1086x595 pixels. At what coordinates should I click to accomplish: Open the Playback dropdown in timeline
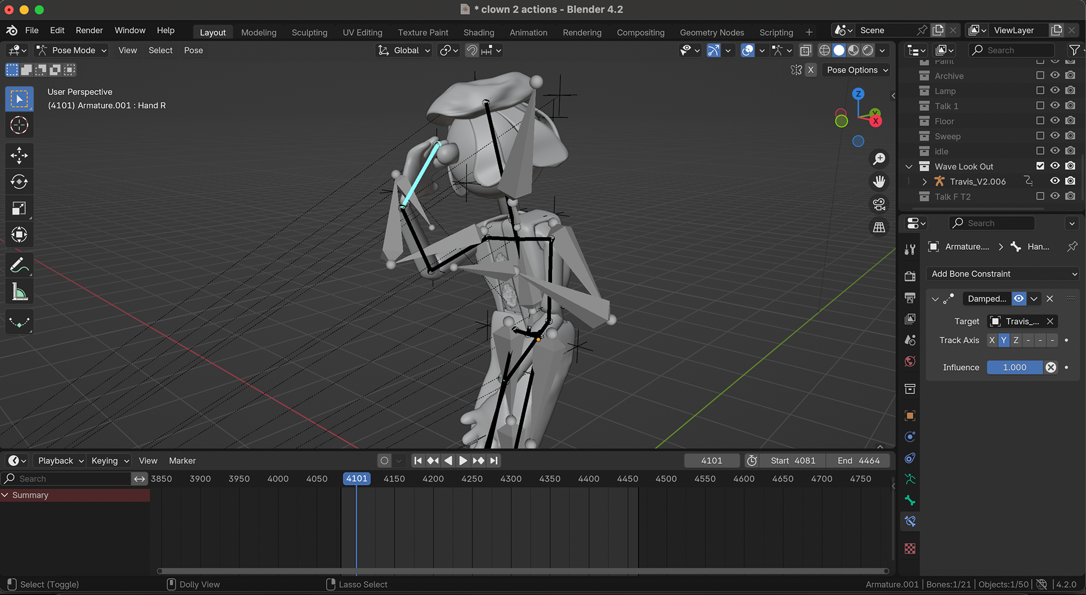click(x=61, y=461)
